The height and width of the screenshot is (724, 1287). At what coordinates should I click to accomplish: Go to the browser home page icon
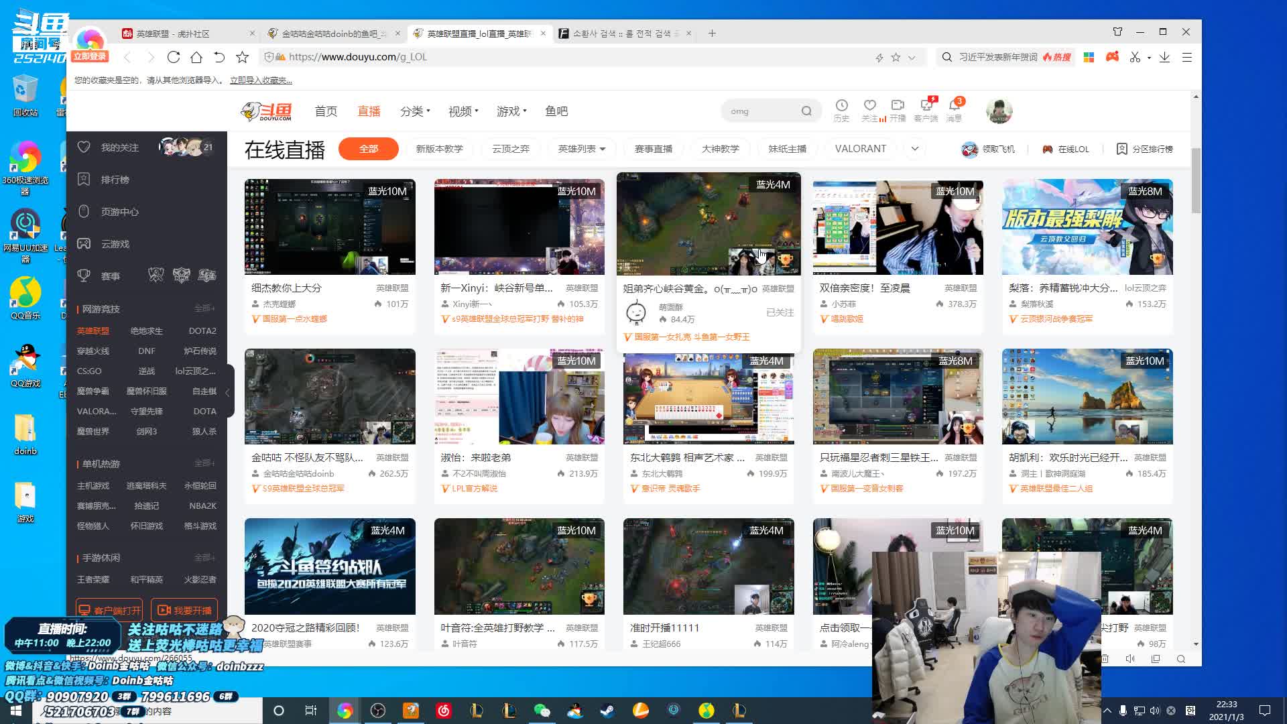pos(196,57)
